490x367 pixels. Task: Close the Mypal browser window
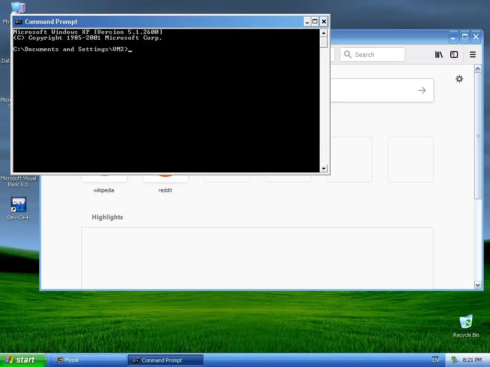(476, 37)
